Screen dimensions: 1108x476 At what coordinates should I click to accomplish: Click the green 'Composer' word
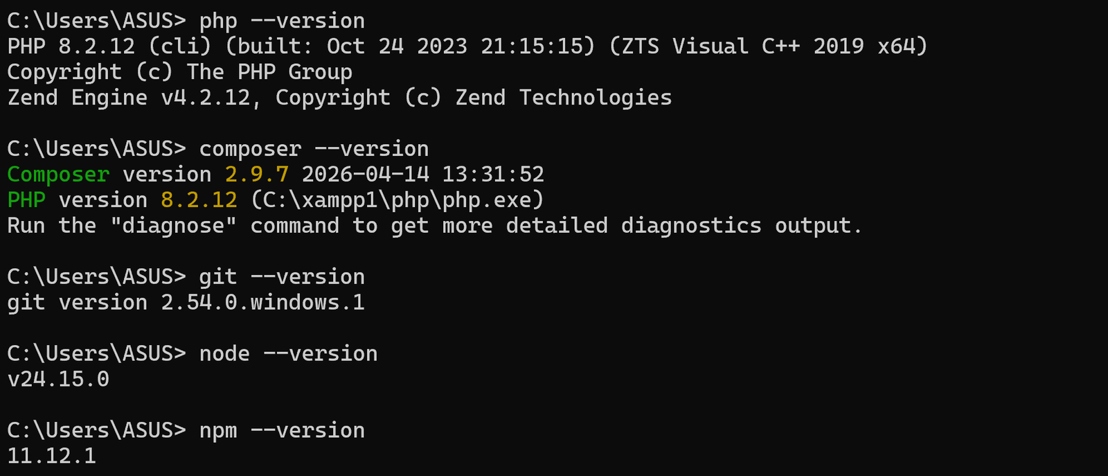click(58, 175)
